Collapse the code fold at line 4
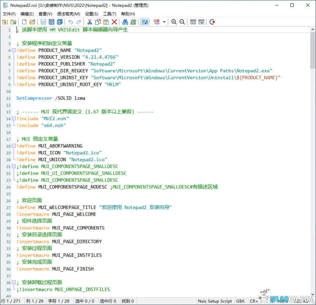 pos(13,50)
